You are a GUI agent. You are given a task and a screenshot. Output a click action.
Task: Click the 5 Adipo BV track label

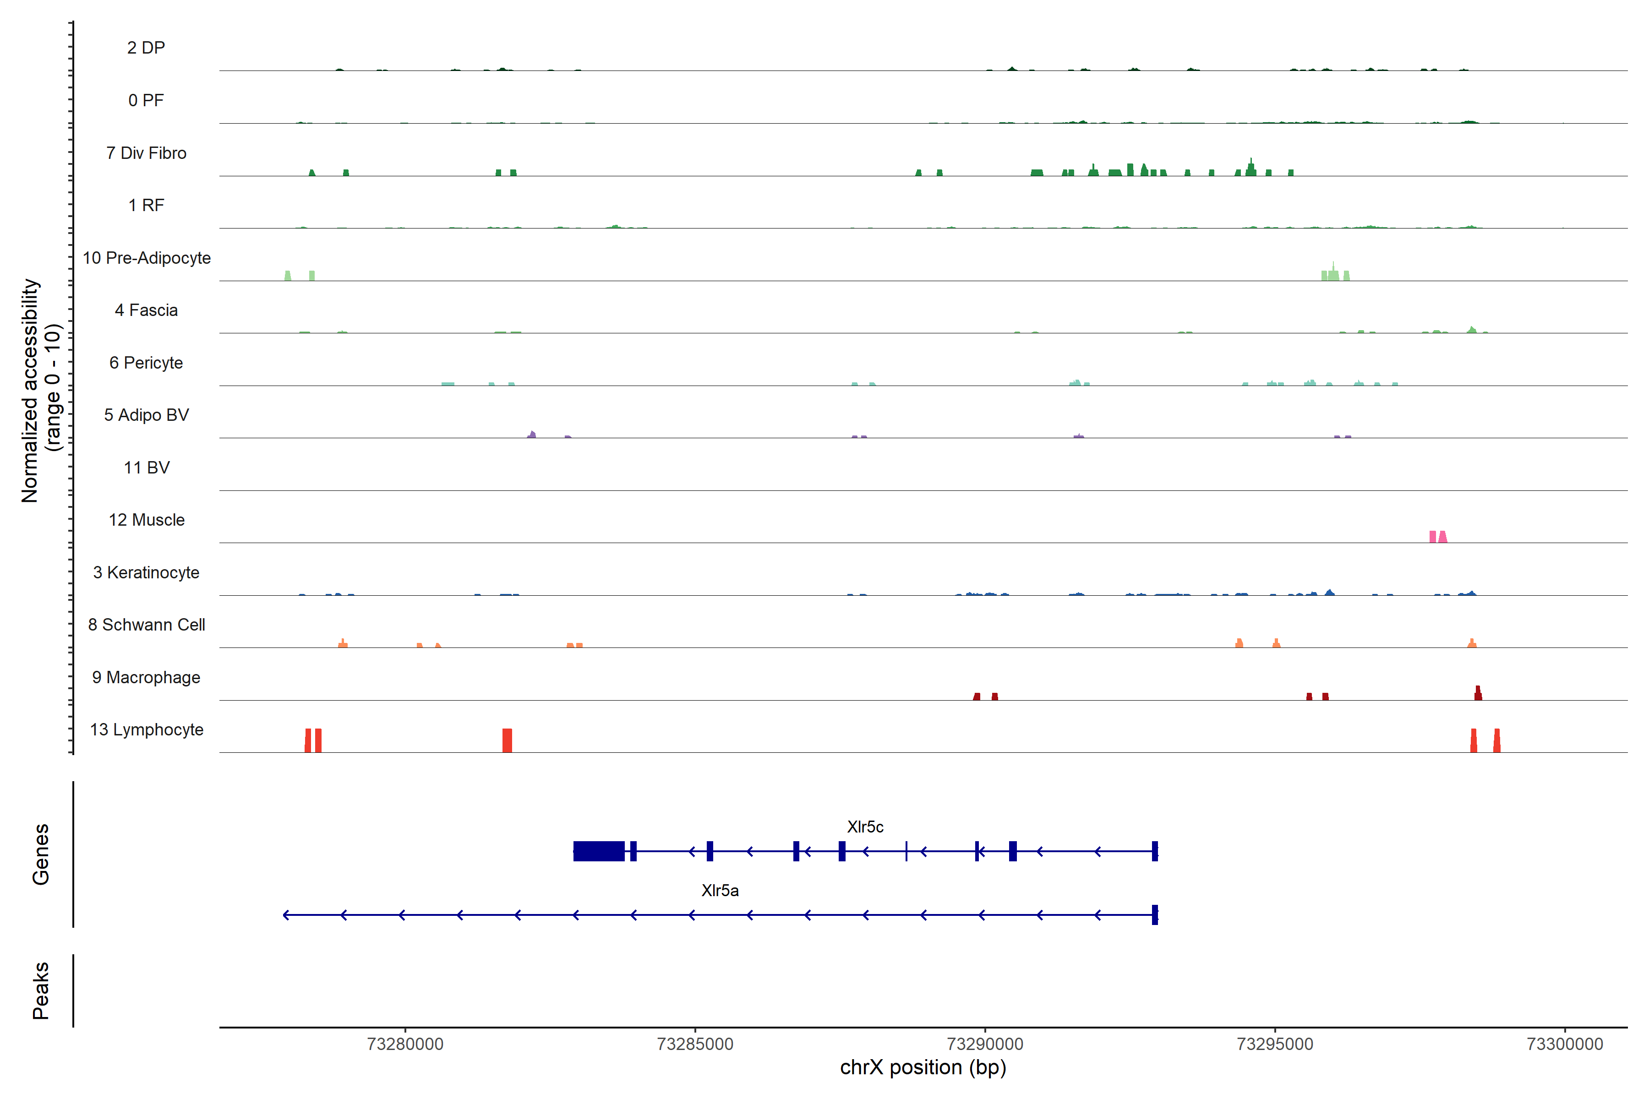click(147, 415)
